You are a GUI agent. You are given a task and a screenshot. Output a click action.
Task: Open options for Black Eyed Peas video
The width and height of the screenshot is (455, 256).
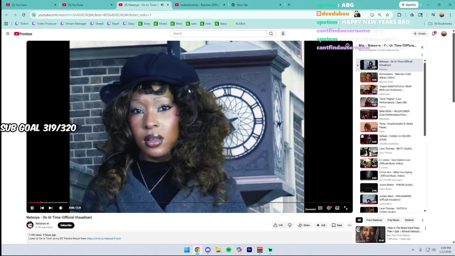425,229
